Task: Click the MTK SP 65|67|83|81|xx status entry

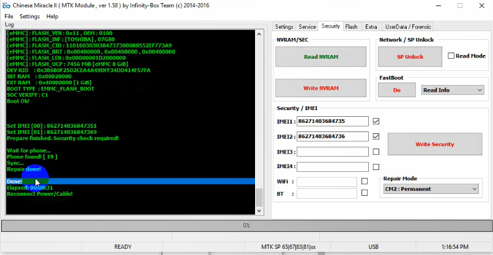Action: (x=288, y=247)
